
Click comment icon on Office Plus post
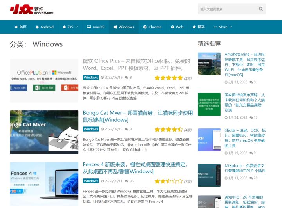click(x=126, y=78)
